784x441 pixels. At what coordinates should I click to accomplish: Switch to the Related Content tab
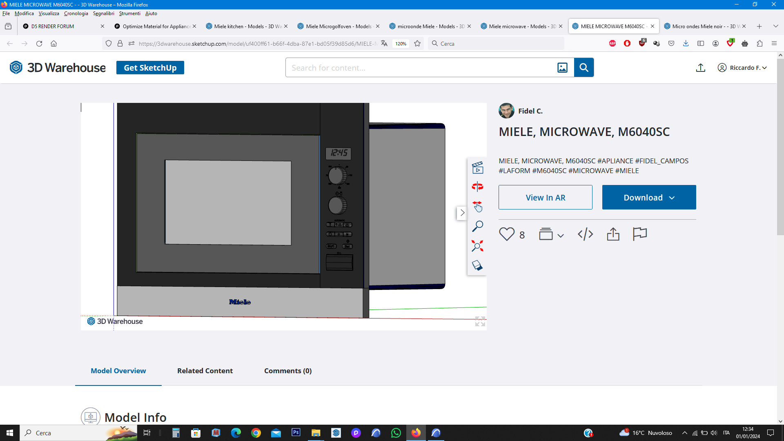(205, 371)
